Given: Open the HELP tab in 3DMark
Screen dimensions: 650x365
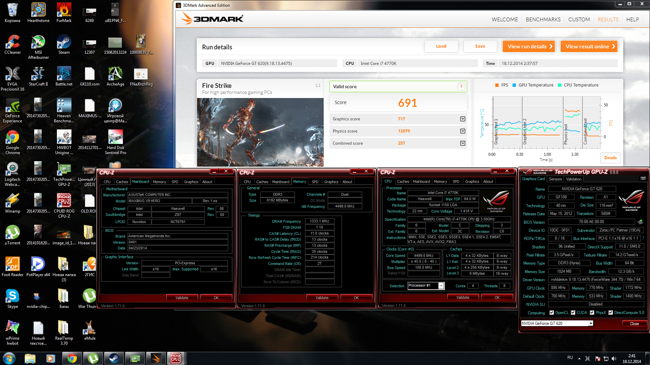Looking at the screenshot, I should (632, 20).
